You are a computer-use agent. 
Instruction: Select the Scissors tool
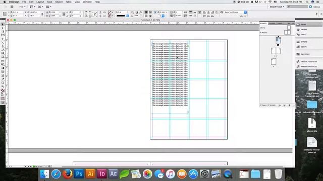3,61
